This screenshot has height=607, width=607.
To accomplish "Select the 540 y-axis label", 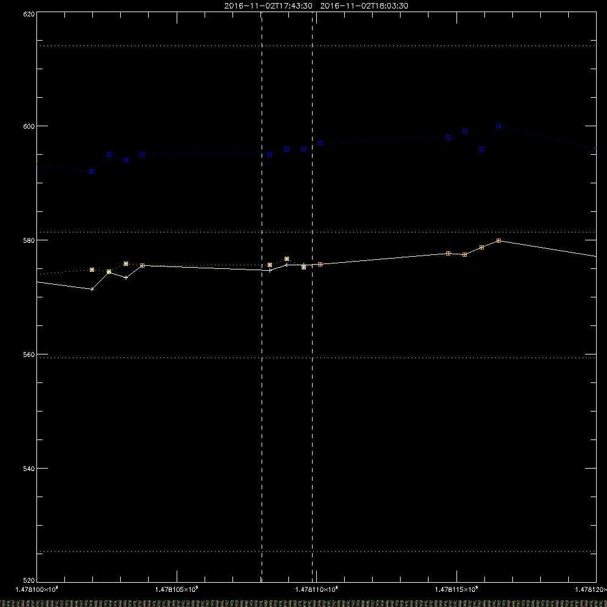I will coord(29,469).
